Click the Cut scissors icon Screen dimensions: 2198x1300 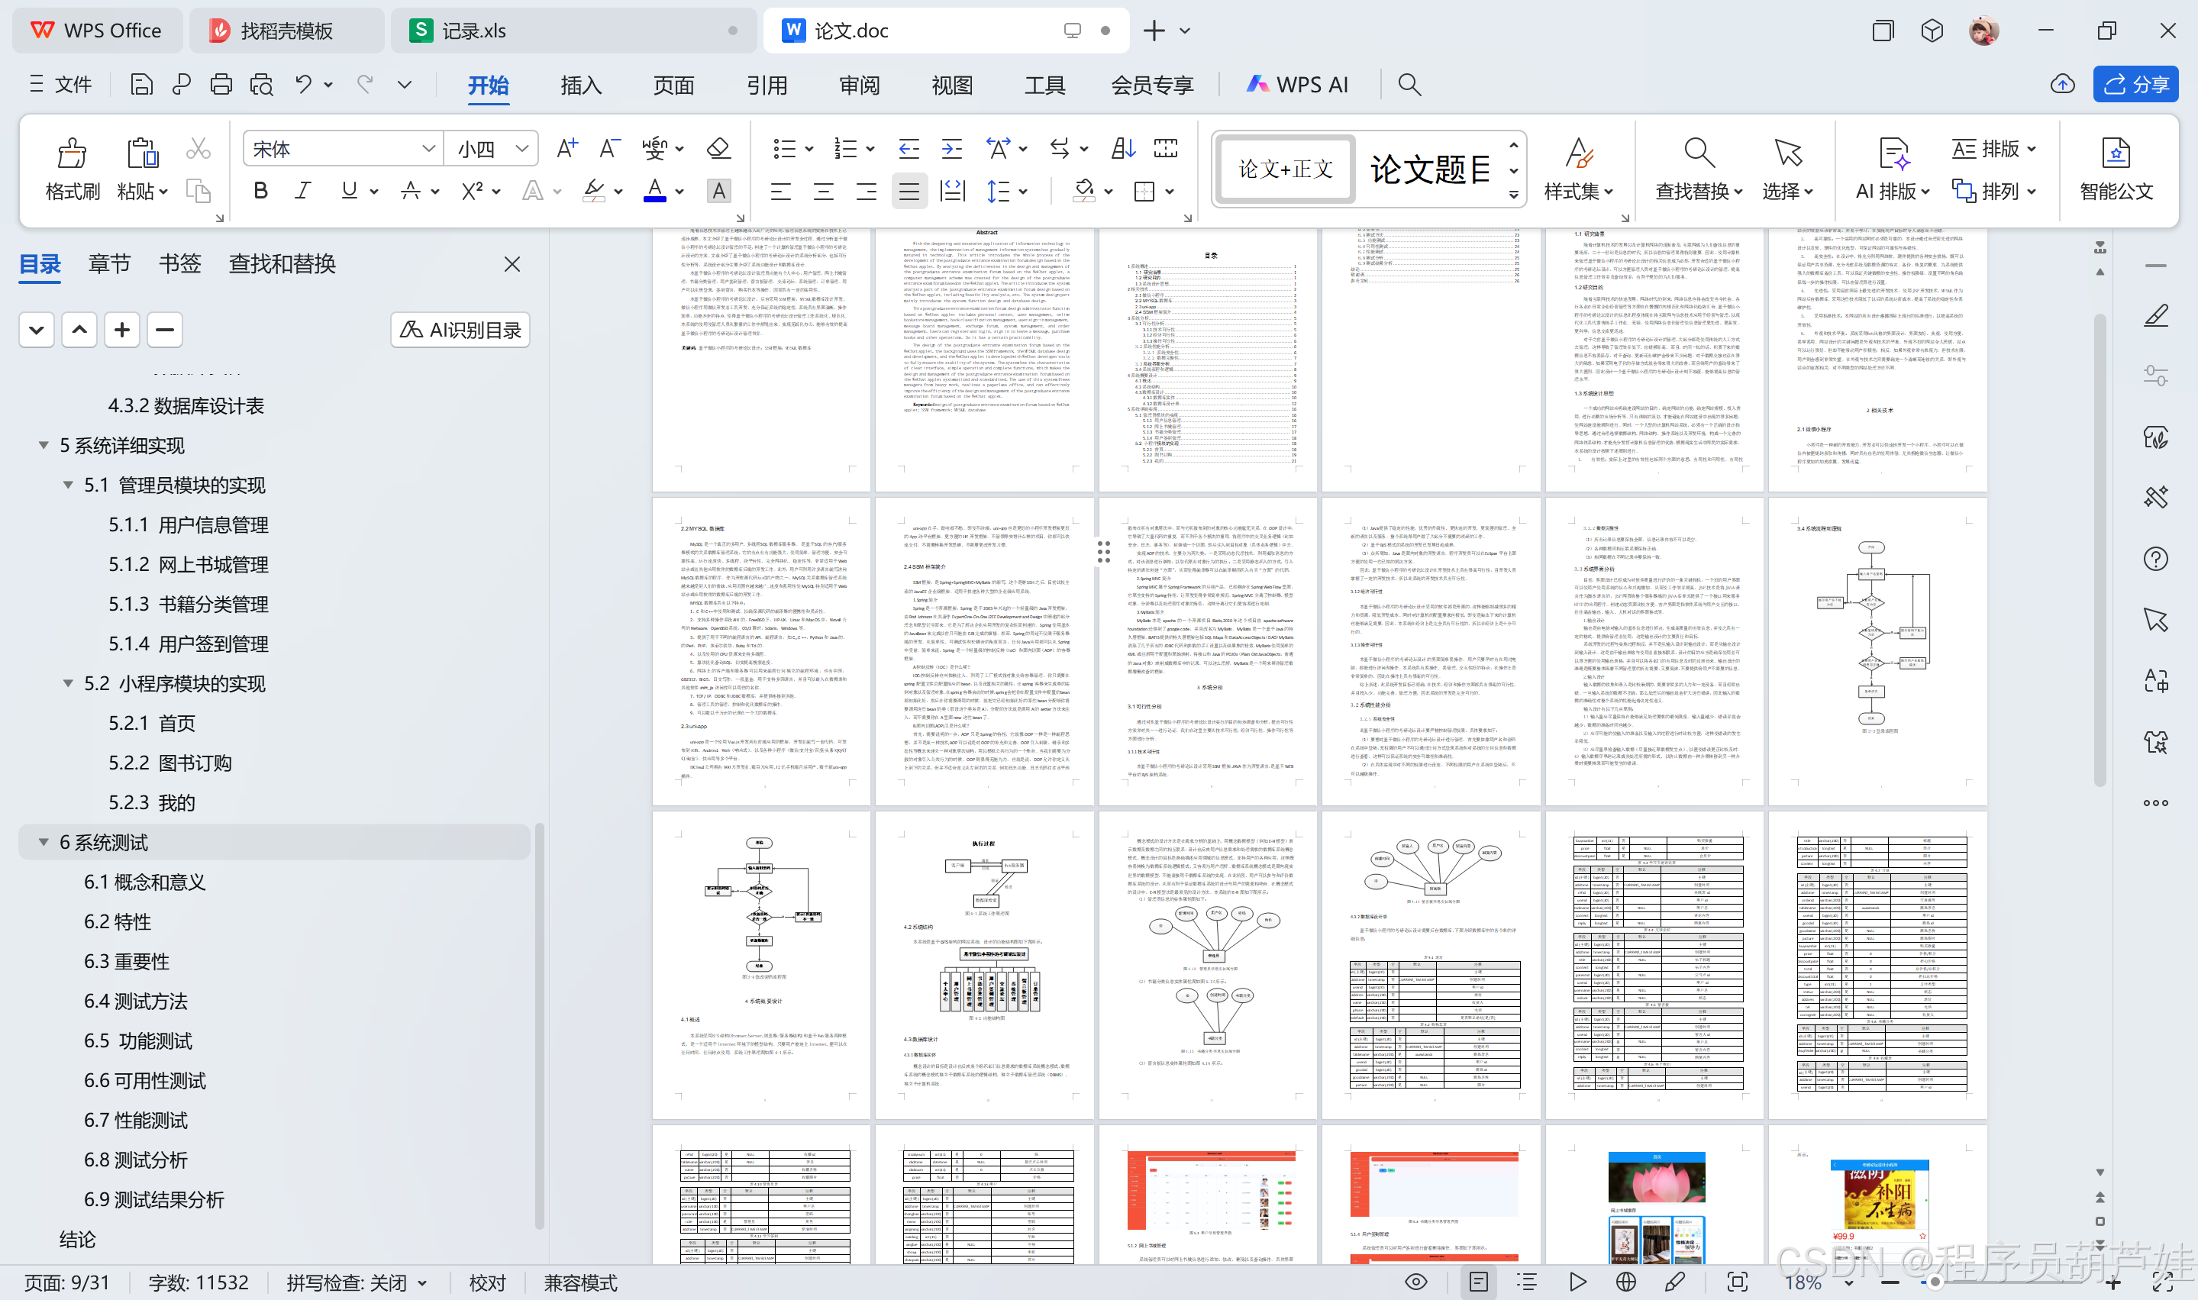(198, 149)
